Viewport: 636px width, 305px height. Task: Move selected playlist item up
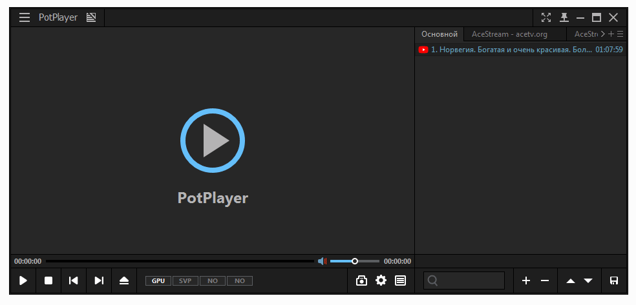pyautogui.click(x=571, y=280)
